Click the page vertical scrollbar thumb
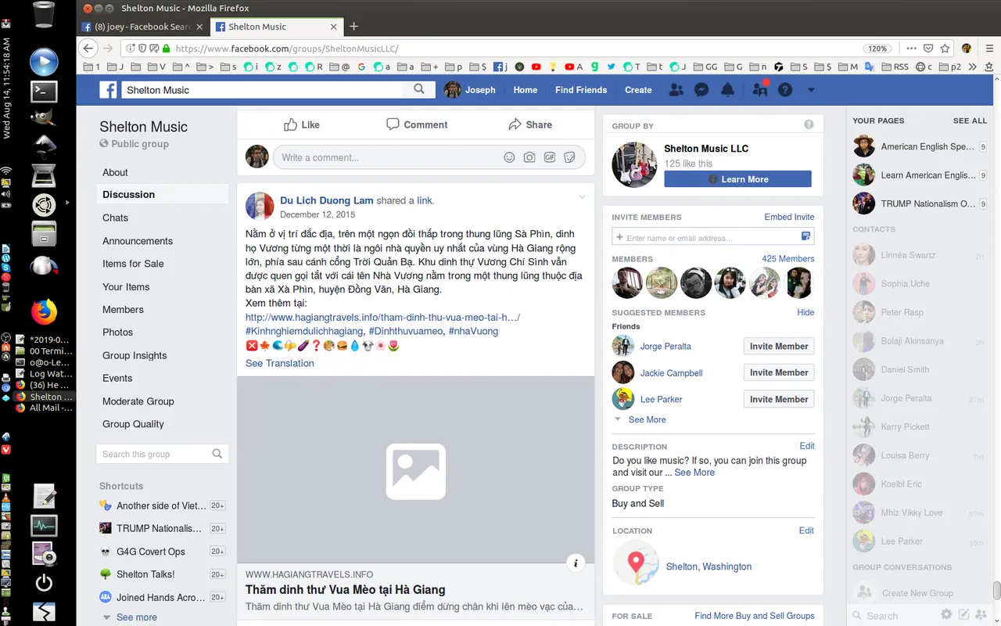Image resolution: width=1001 pixels, height=626 pixels. pos(996,590)
